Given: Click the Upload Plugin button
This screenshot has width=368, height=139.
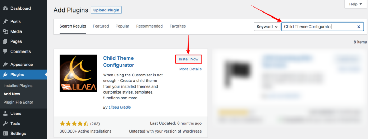Looking at the screenshot, I should [106, 10].
